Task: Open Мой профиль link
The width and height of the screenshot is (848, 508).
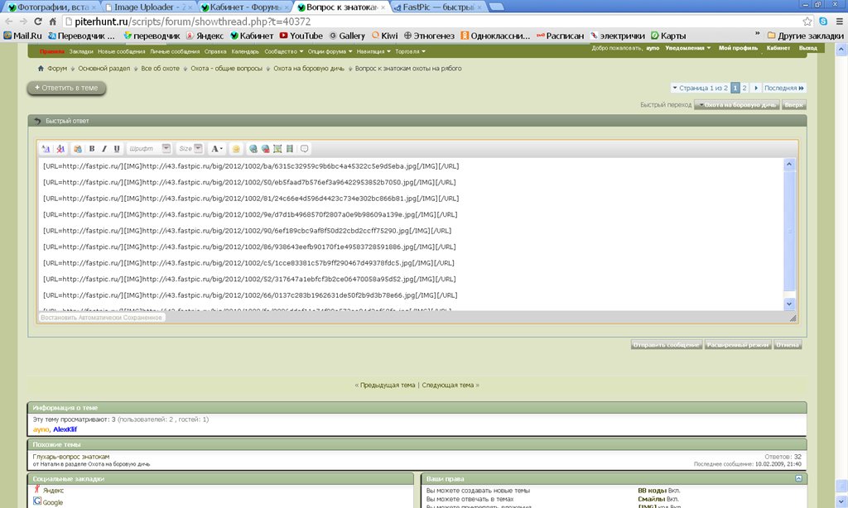Action: tap(738, 48)
